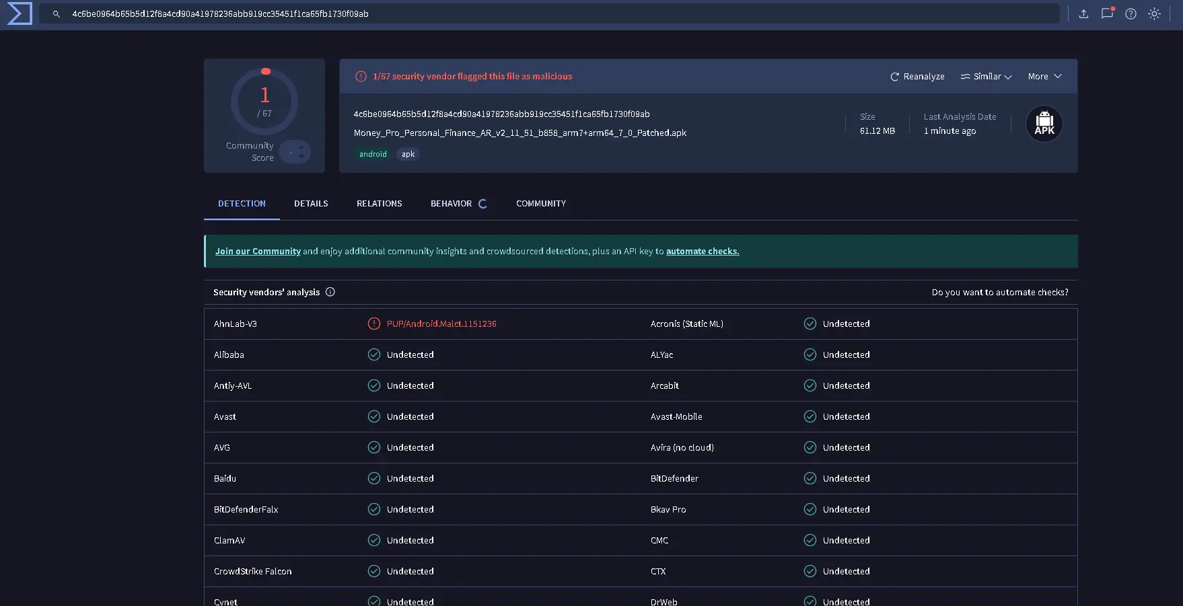Click the green check icon for AVG
The height and width of the screenshot is (606, 1183).
374,447
